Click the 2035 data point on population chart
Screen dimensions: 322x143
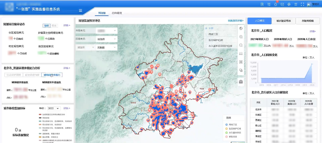[x=312, y=64]
